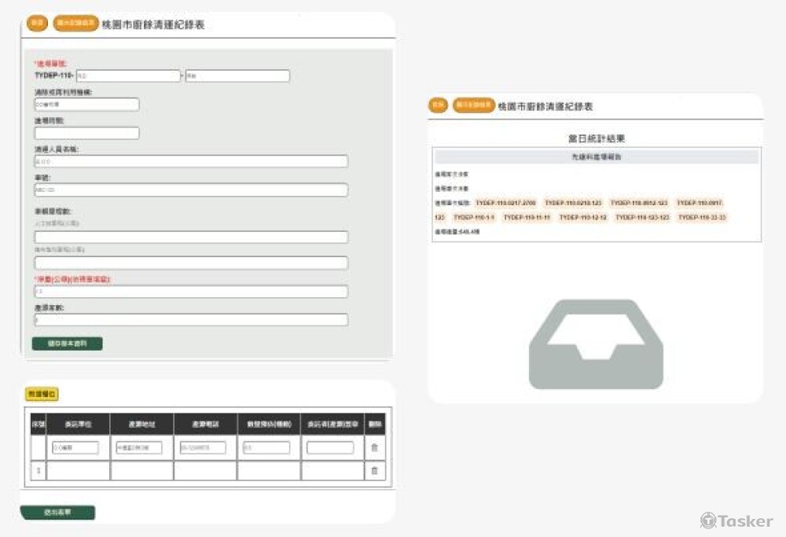Screen dimensions: 786x537
Task: Click the Tasker logo watermark
Action: click(x=736, y=520)
